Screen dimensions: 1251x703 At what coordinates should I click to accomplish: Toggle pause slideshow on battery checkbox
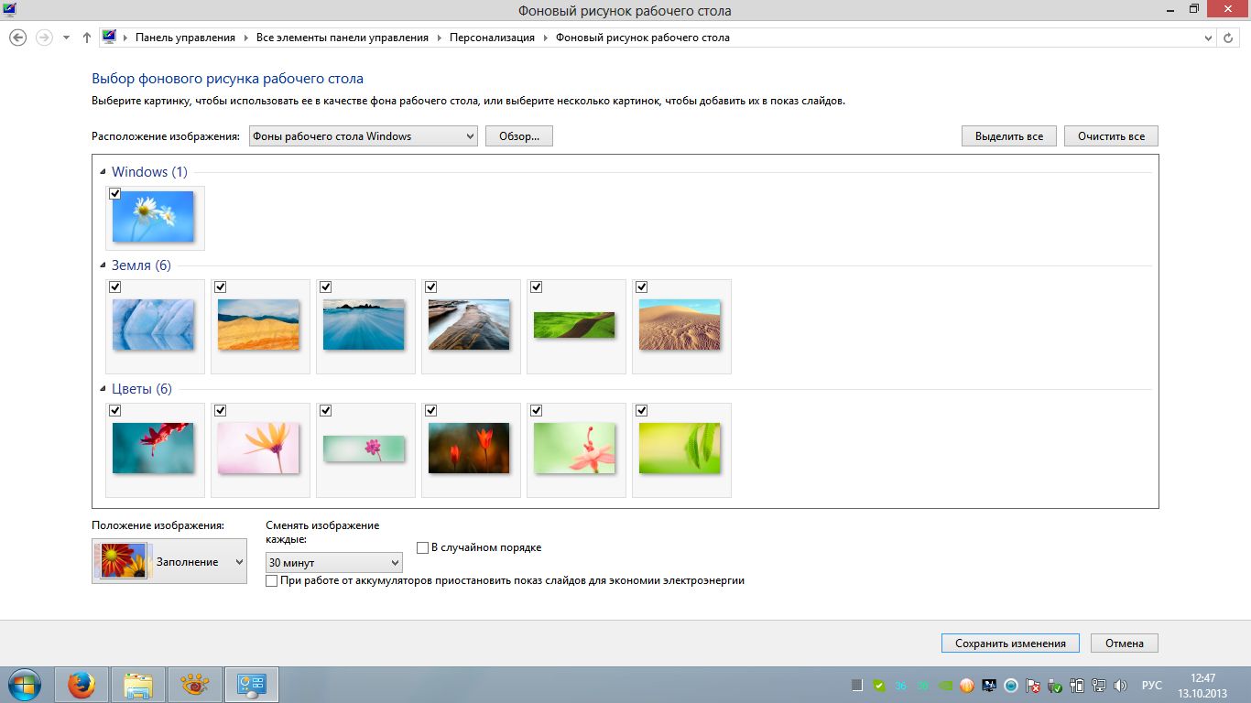pos(271,580)
